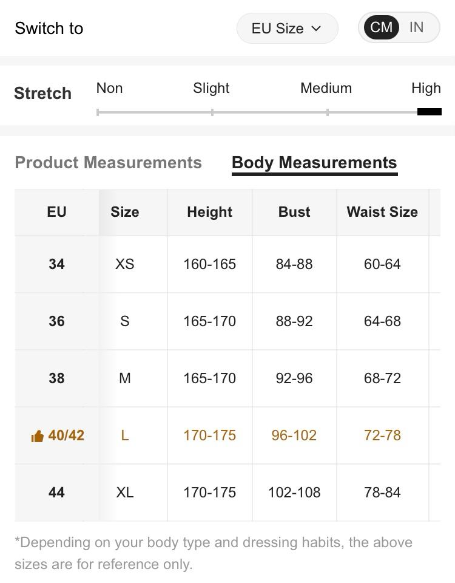This screenshot has width=455, height=583.
Task: Click the thumbs-up recommended size icon
Action: click(x=37, y=436)
